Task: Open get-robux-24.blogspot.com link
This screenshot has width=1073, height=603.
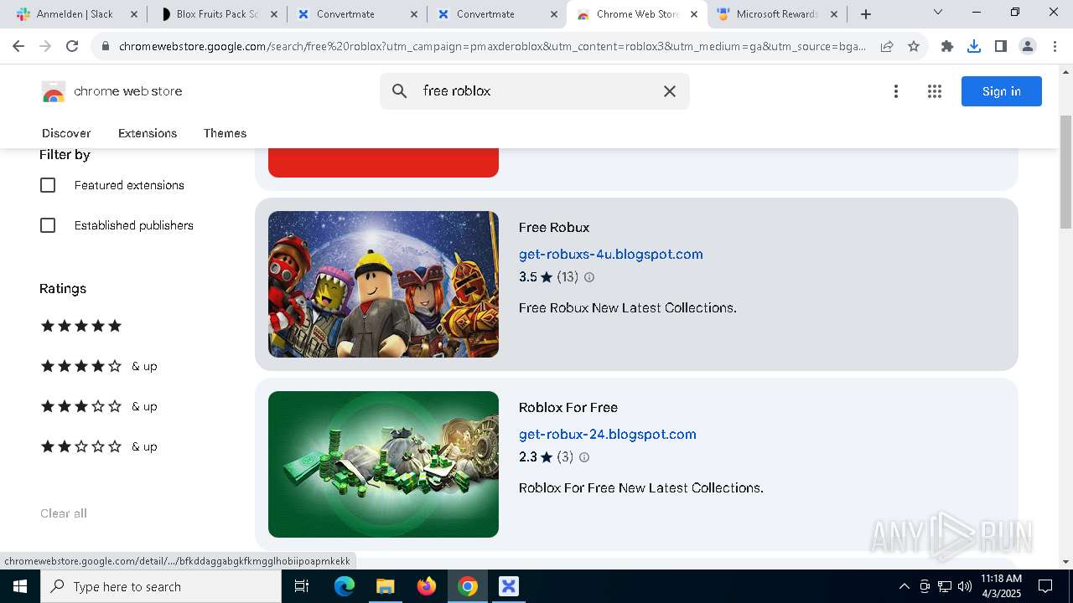Action: [608, 434]
